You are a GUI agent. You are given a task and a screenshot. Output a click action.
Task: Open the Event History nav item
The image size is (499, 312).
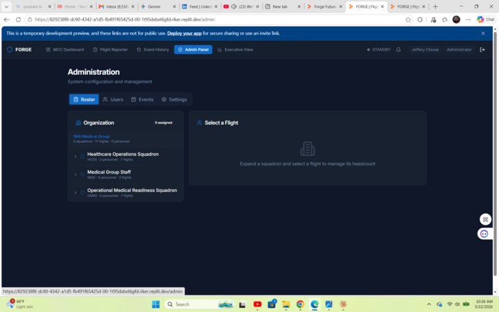pos(152,50)
